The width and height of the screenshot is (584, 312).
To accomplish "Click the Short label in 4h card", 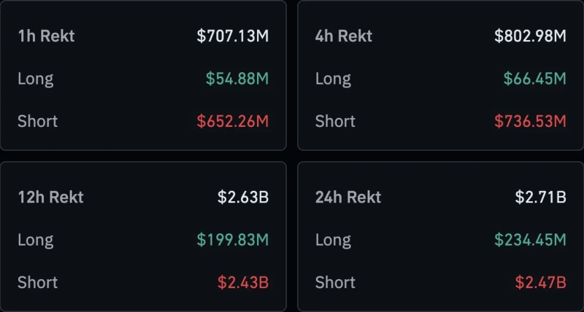I will coord(335,121).
